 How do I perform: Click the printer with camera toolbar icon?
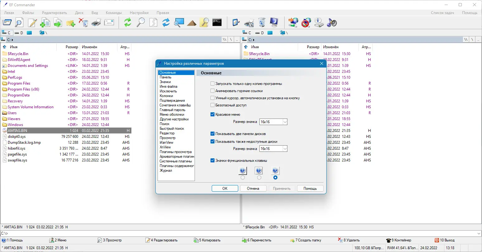click(249, 22)
